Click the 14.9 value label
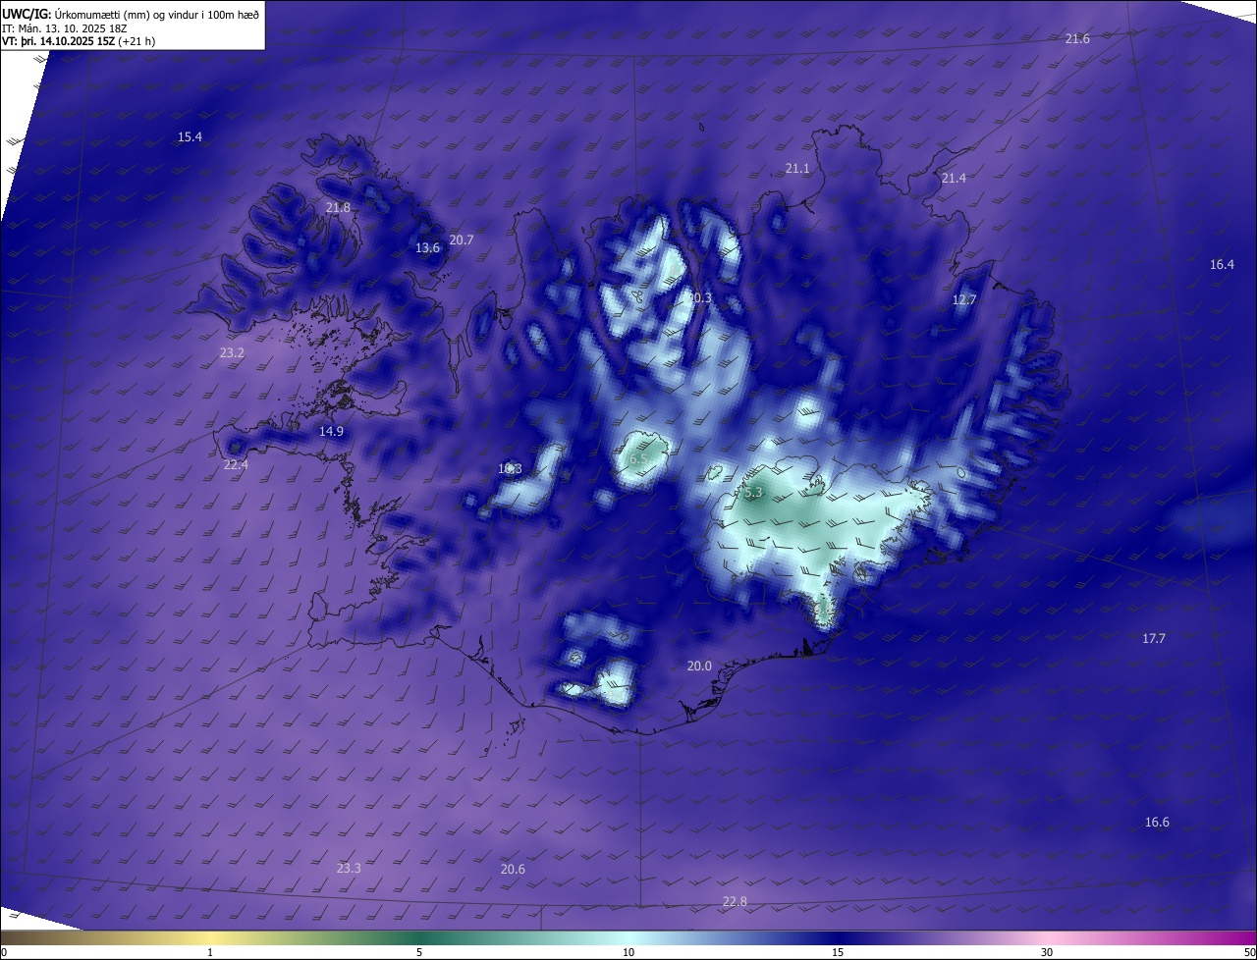1257x960 pixels. 331,432
